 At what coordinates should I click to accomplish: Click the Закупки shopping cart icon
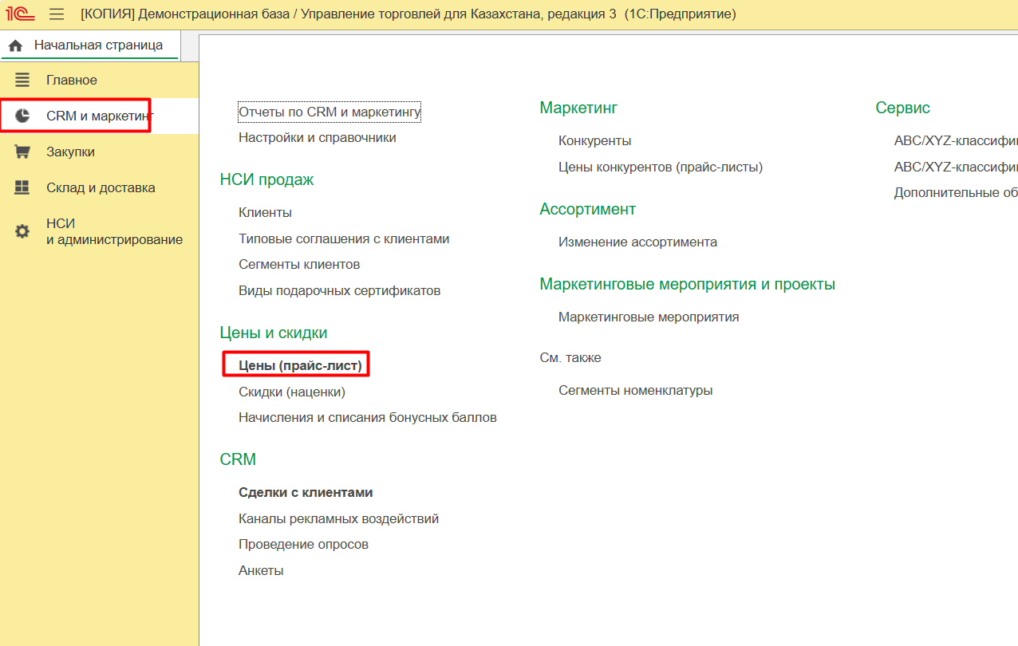click(22, 152)
